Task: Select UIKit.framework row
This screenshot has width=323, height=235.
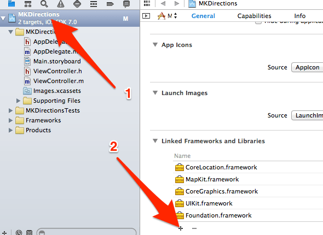Action: tap(248, 203)
